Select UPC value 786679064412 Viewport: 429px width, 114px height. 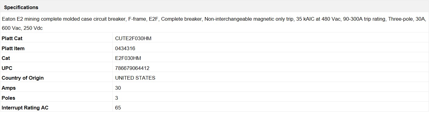point(132,68)
